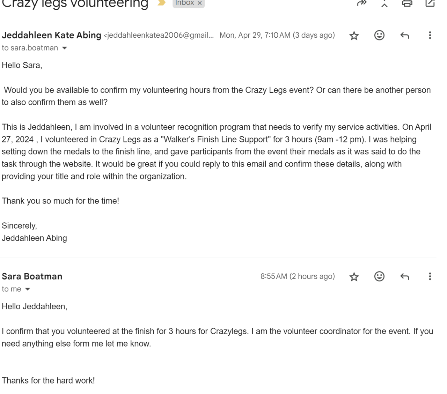Open more options for Jeddahleen's email

[x=430, y=35]
